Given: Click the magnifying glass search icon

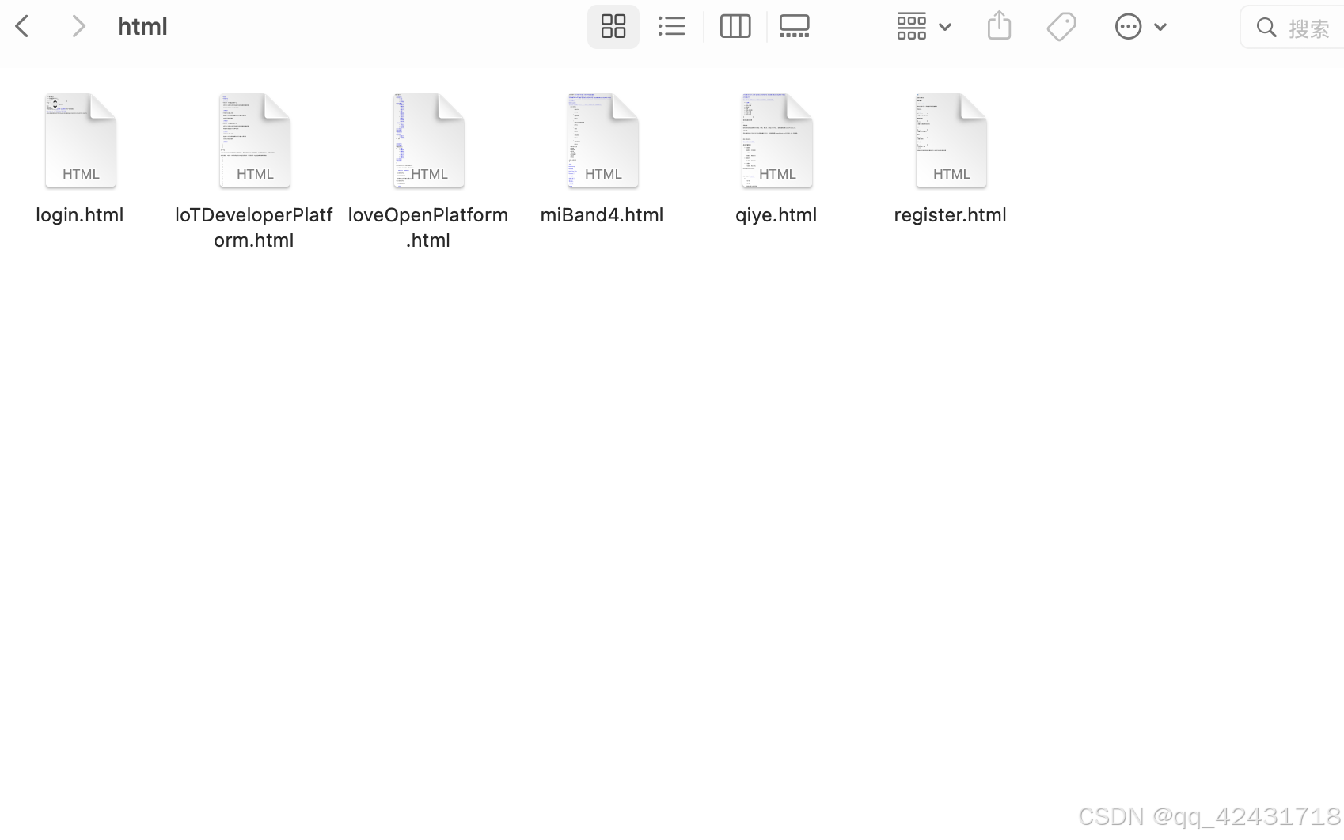Looking at the screenshot, I should pyautogui.click(x=1266, y=28).
